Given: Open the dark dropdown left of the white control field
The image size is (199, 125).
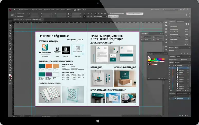Looking at the screenshot, I should pyautogui.click(x=101, y=16).
